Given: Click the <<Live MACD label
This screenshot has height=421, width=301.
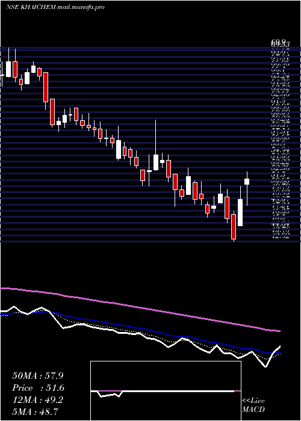Looking at the screenshot, I should 253,405.
